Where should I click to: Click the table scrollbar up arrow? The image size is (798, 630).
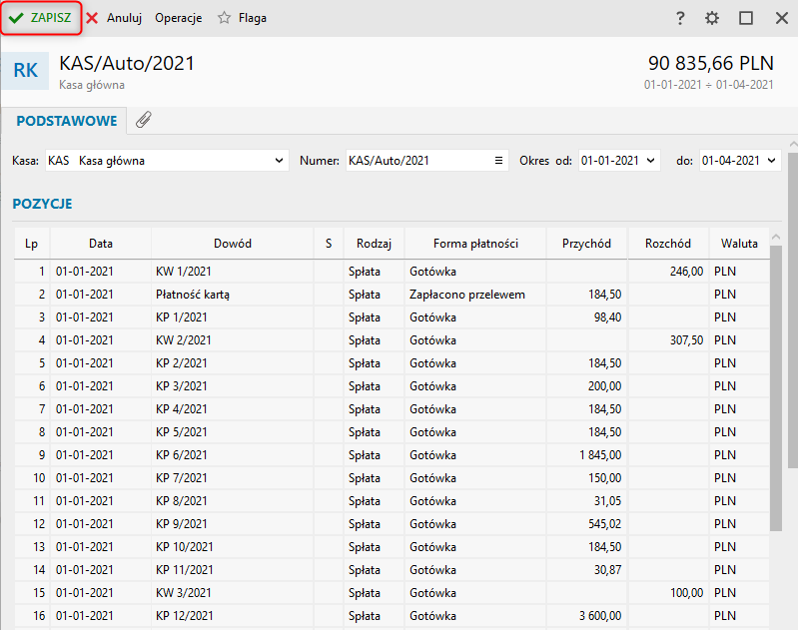tap(776, 237)
